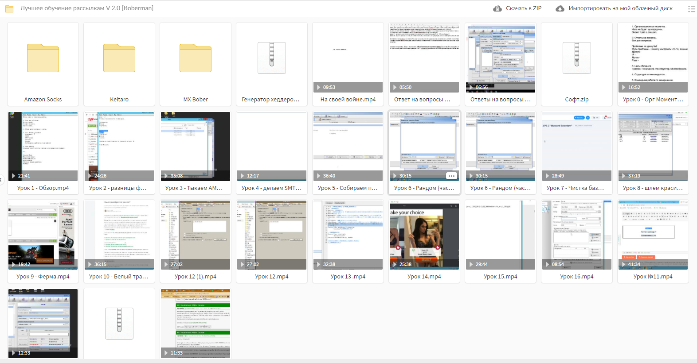
Task: Select the Урок 13 .mp4 video
Action: pos(348,235)
